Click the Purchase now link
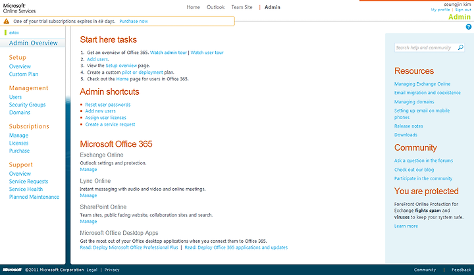This screenshot has height=275, width=474. (x=134, y=21)
